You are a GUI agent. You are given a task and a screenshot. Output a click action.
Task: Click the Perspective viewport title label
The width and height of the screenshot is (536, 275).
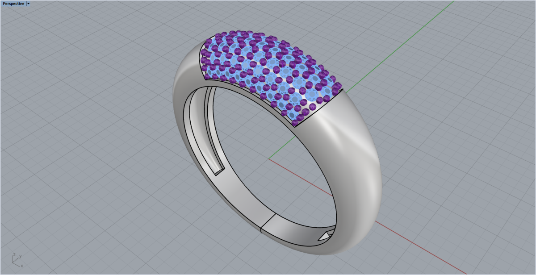click(x=13, y=4)
